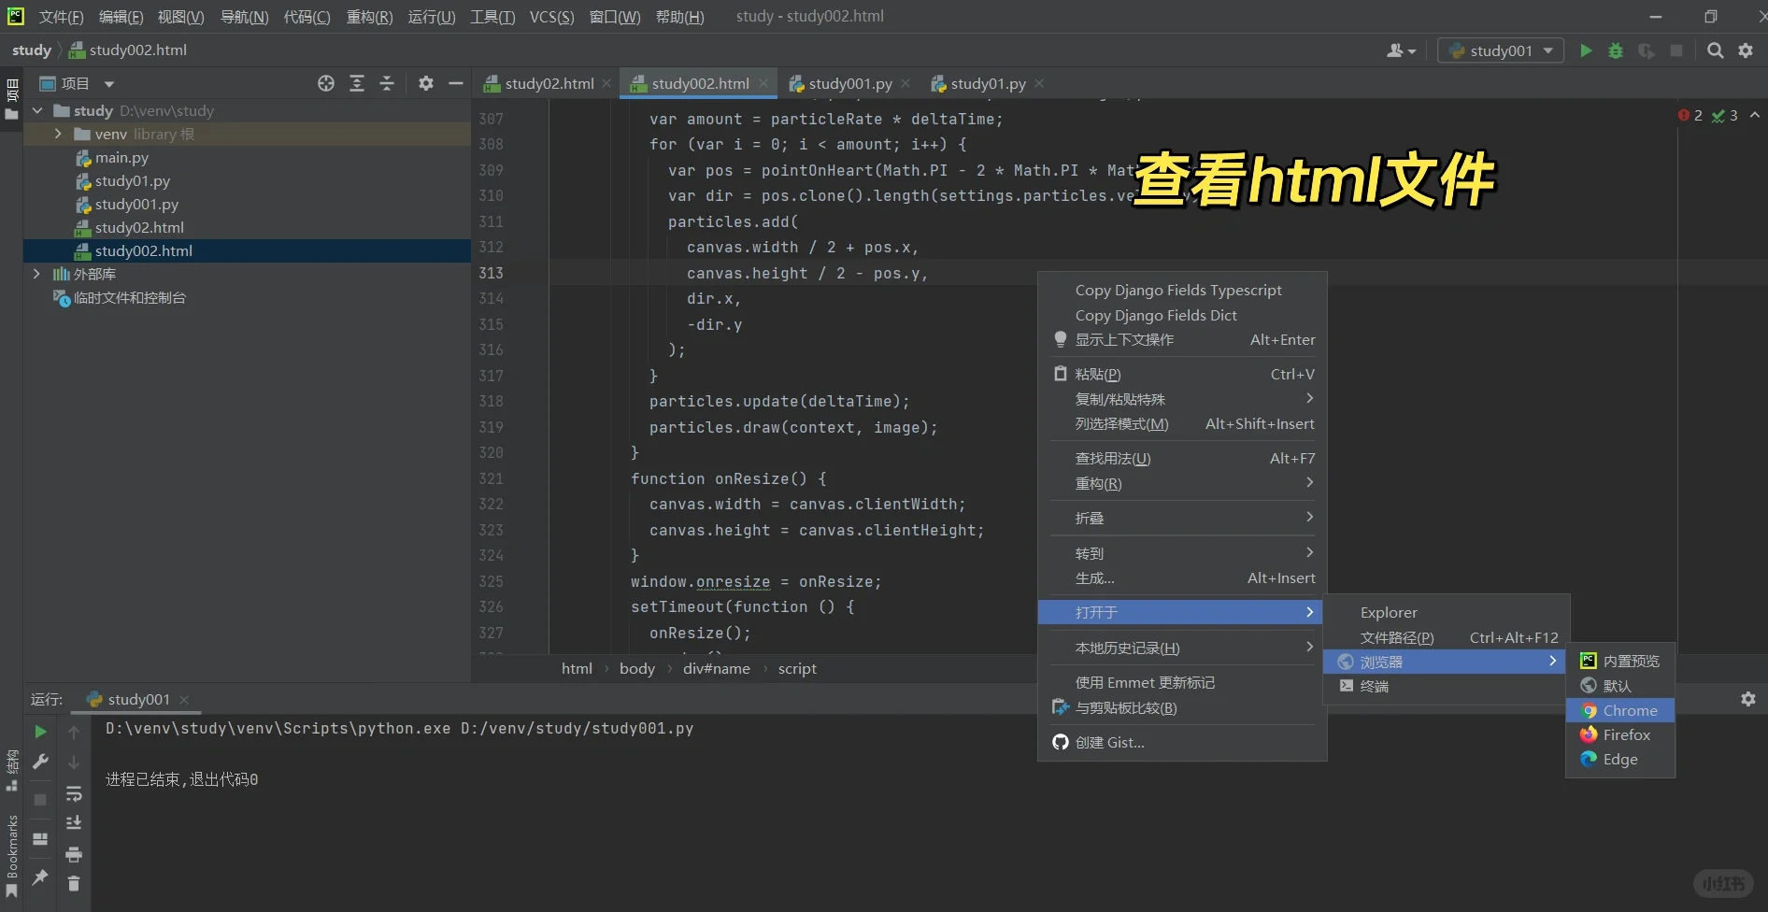Open 代码(C) menu
The width and height of the screenshot is (1768, 912).
click(307, 17)
